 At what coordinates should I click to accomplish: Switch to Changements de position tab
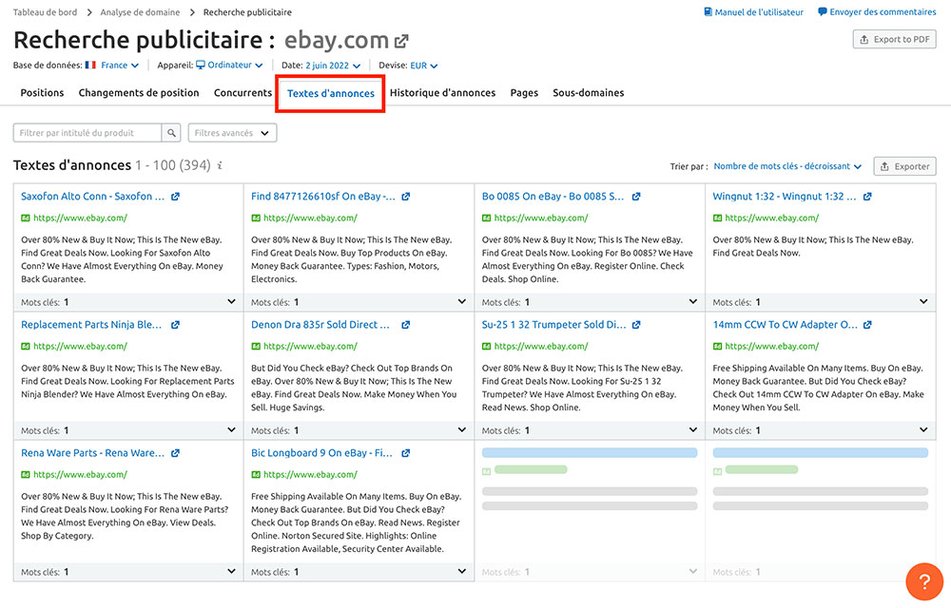click(x=139, y=93)
